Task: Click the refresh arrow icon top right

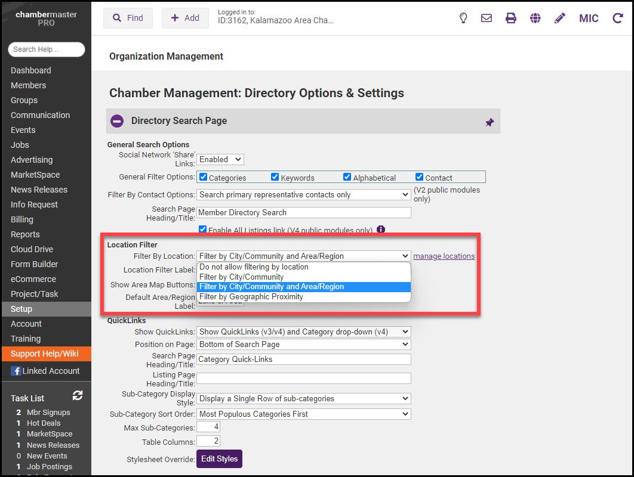Action: coord(618,18)
